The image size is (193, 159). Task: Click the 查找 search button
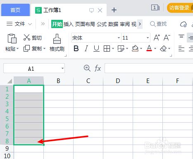(158, 24)
